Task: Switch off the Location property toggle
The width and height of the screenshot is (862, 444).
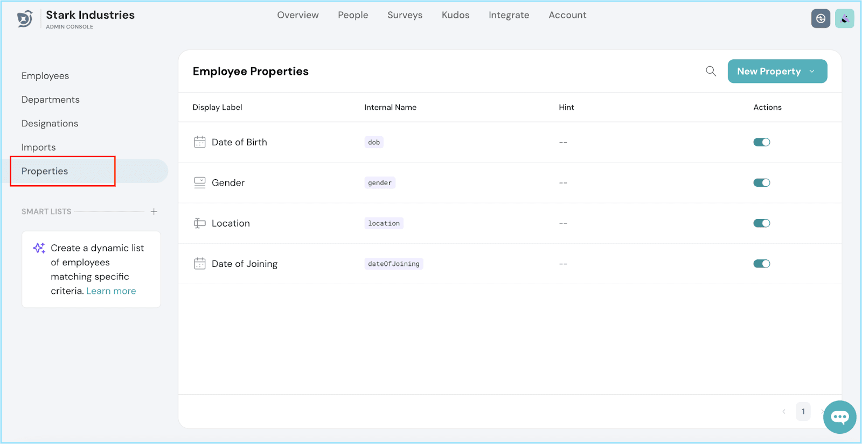Action: click(761, 223)
